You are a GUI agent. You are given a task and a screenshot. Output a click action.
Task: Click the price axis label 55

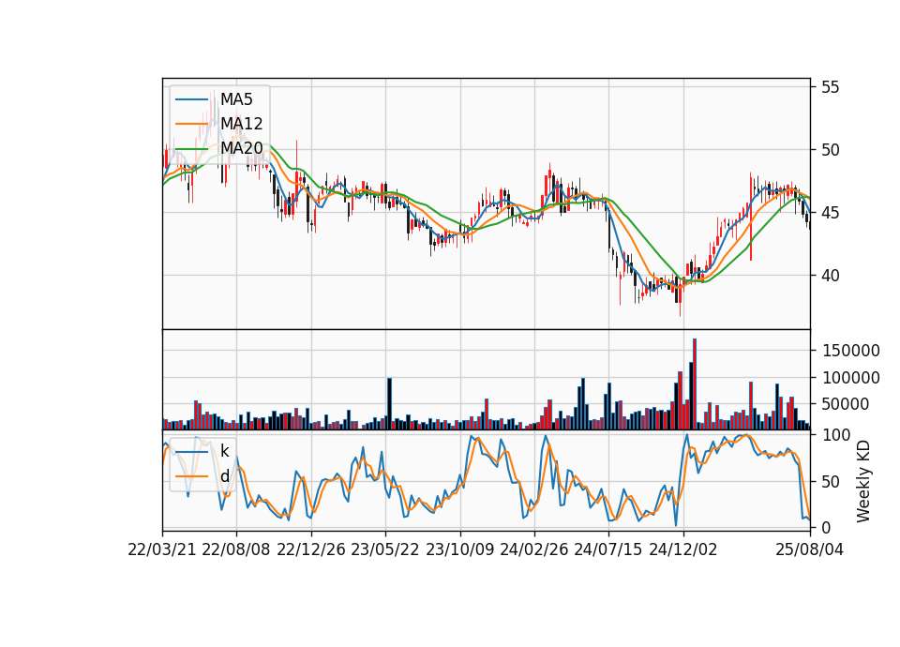[x=830, y=87]
